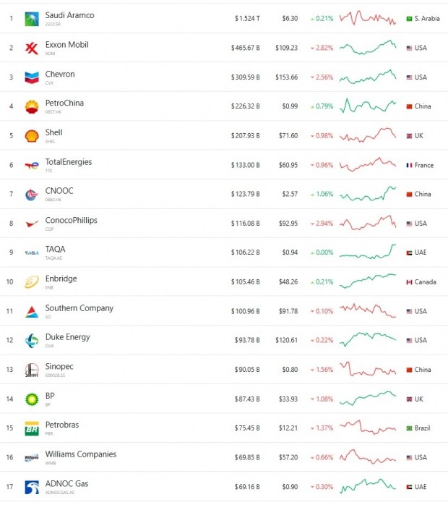Open the ConocoPhillips company link
448x505 pixels.
[x=71, y=221]
